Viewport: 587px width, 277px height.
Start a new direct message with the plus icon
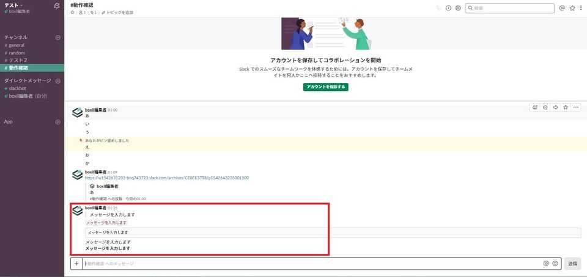(x=58, y=81)
